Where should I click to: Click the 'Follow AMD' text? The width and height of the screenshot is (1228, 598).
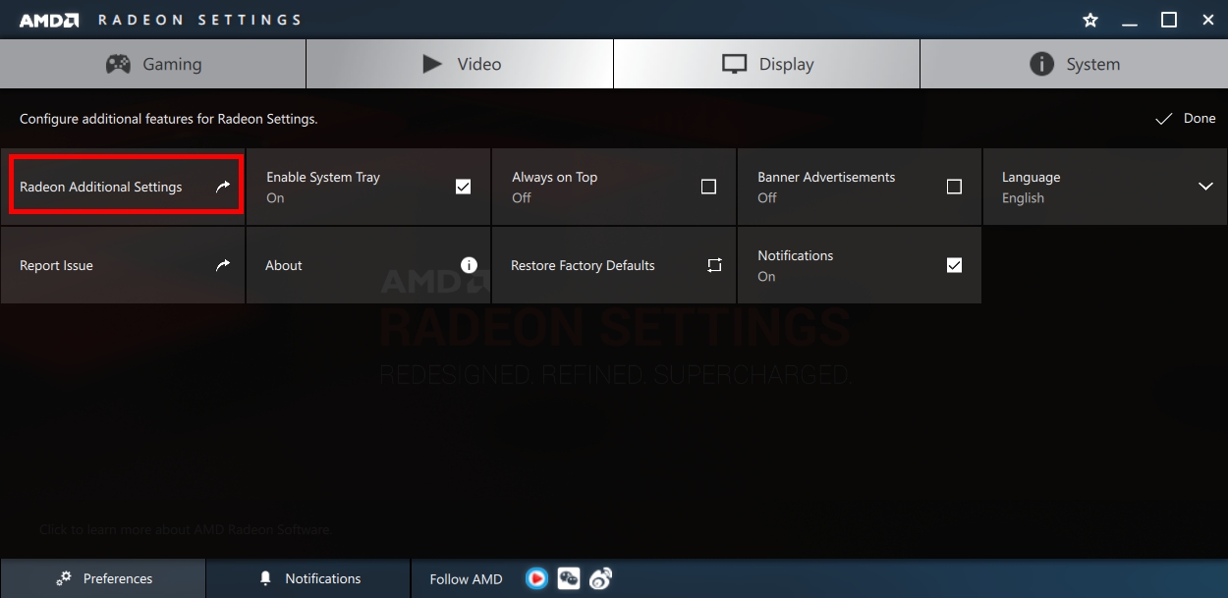(x=466, y=578)
